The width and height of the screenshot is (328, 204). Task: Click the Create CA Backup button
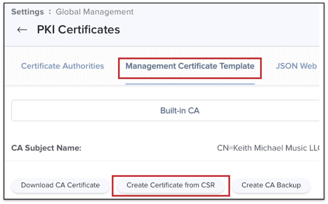(271, 185)
